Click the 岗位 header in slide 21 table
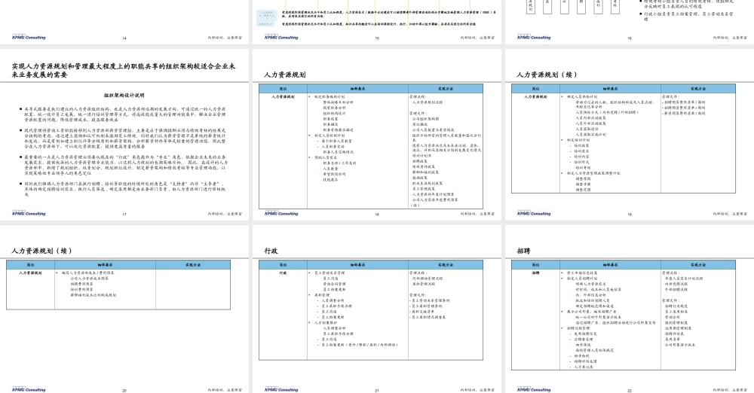Viewport: 754px width, 393px height. [283, 265]
